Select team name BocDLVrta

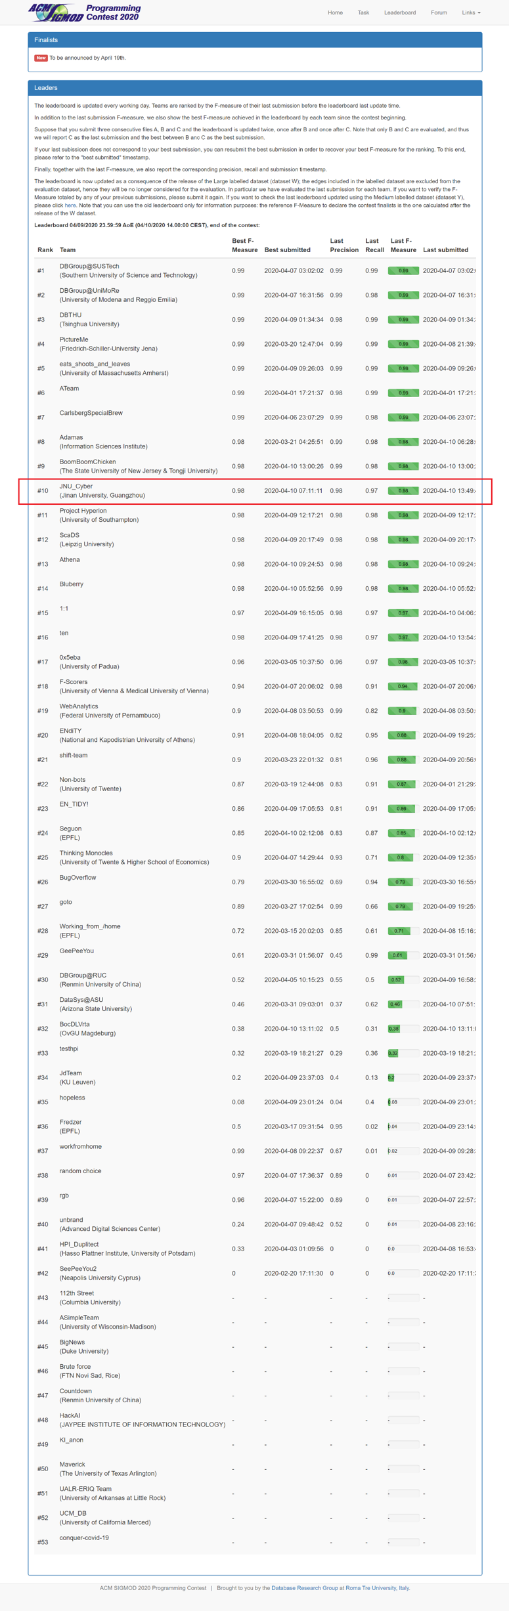point(75,1024)
